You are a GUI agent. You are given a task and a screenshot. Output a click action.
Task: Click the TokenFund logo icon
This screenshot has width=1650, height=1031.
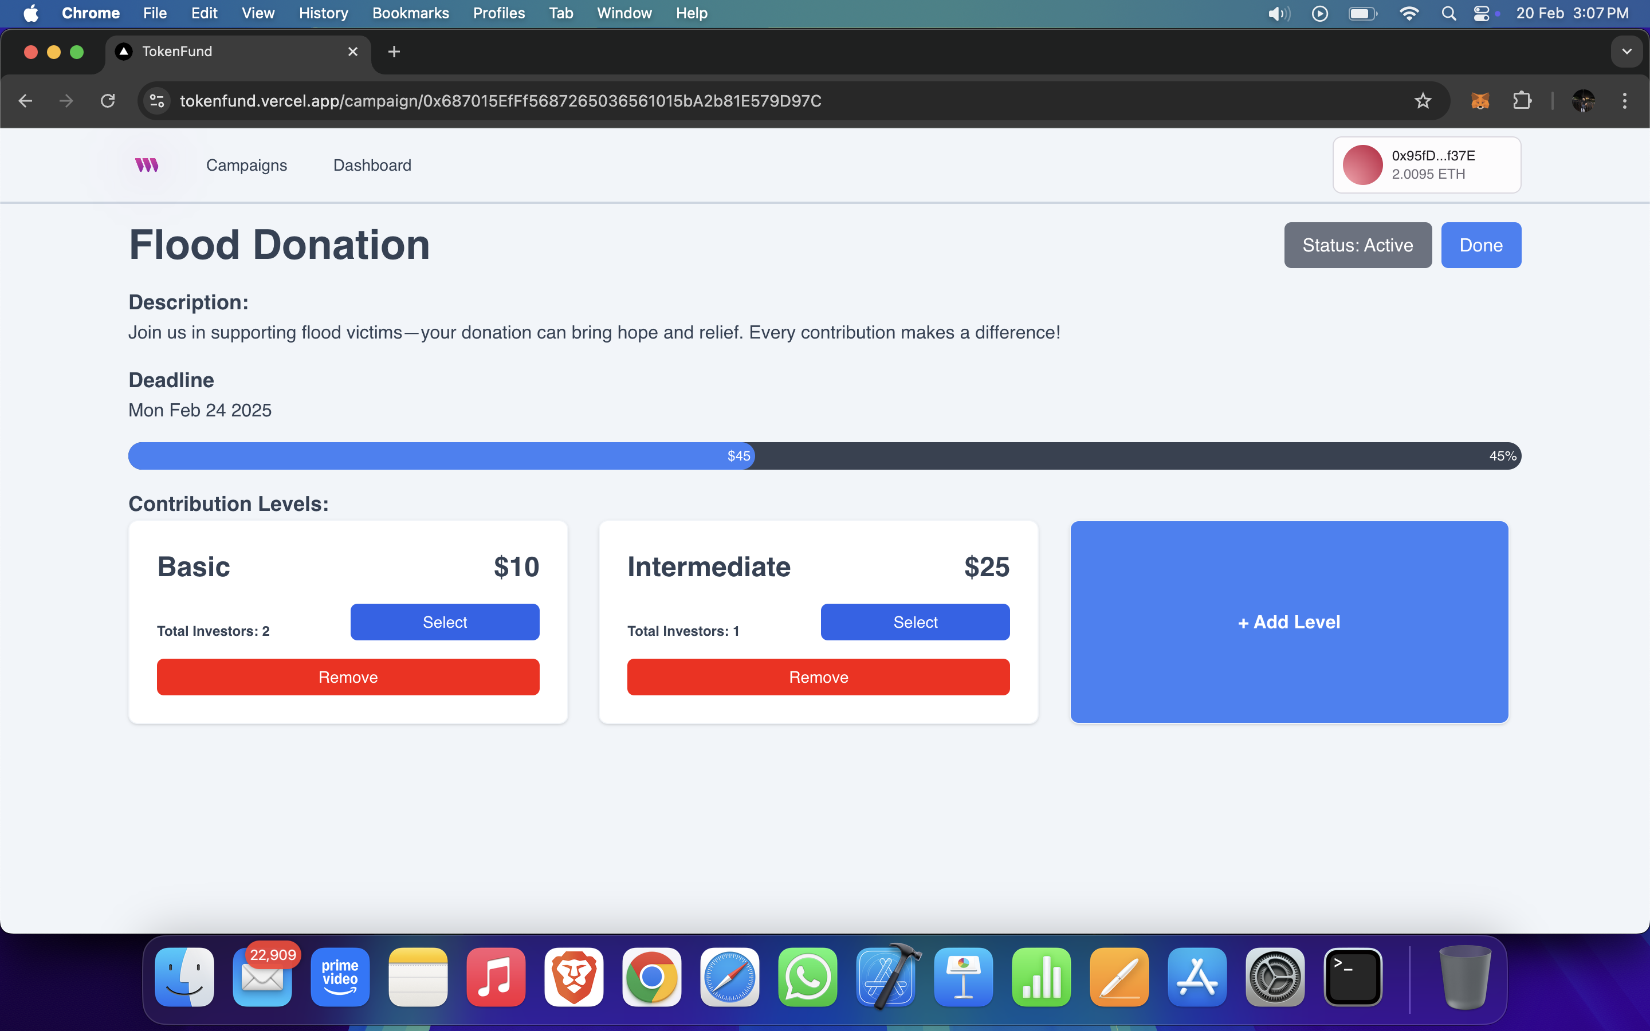[147, 165]
